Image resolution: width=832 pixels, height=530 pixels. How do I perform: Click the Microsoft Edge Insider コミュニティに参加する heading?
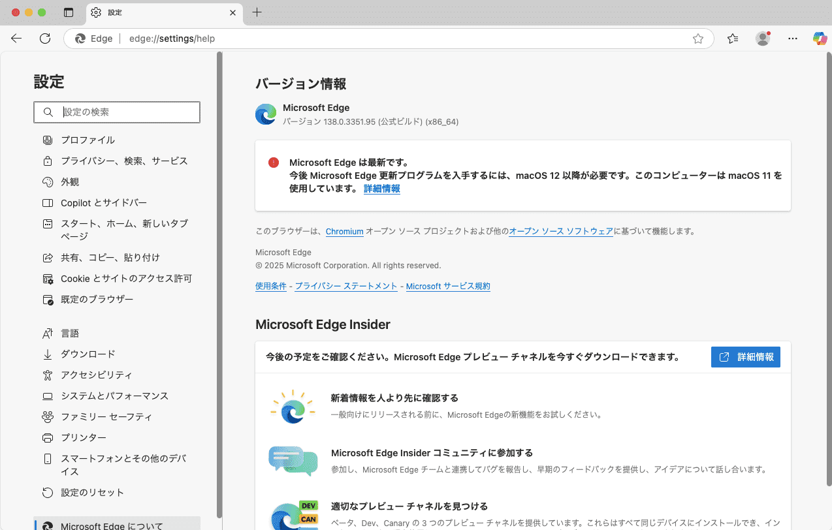coord(432,452)
